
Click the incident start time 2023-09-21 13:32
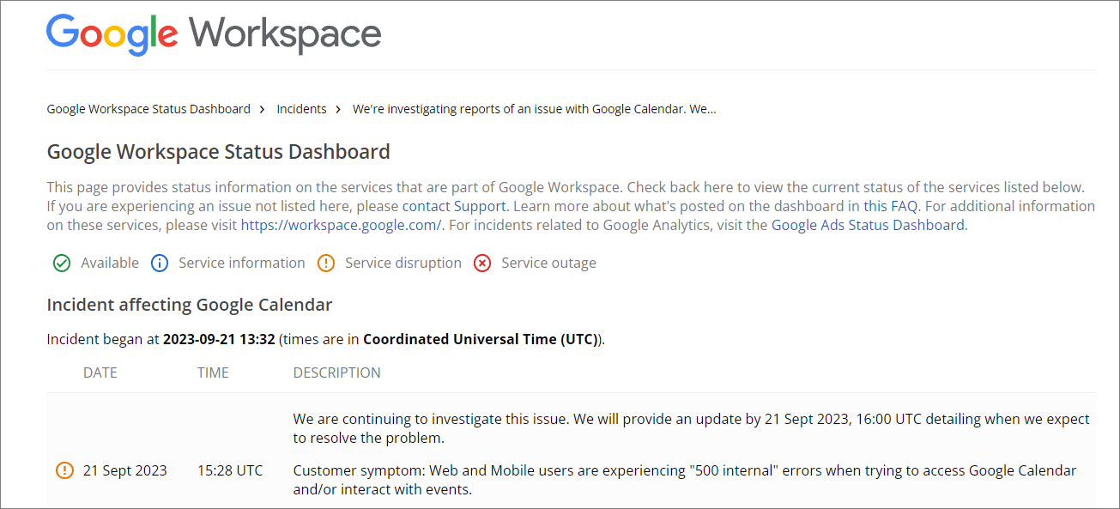pos(219,339)
